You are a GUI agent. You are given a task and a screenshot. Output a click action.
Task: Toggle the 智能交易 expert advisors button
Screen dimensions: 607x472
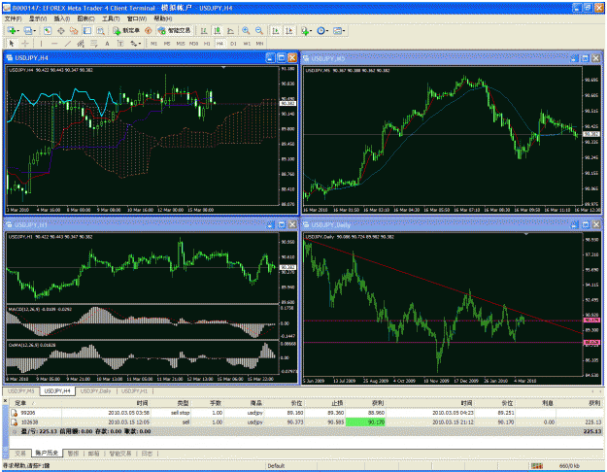tap(175, 30)
